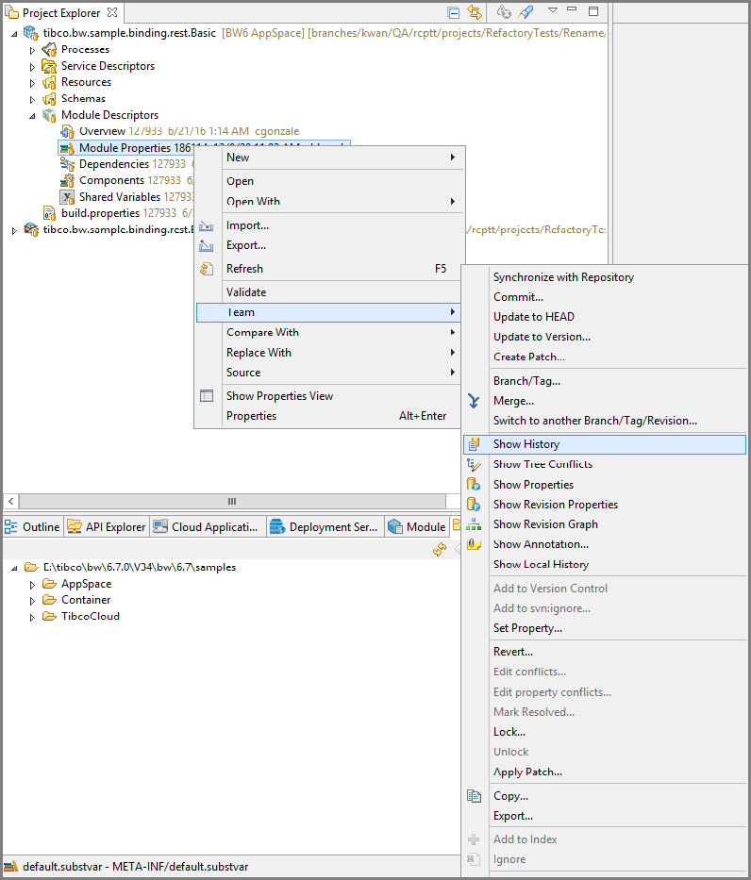Click the refresh icon in lower panel toolbar

(x=439, y=549)
